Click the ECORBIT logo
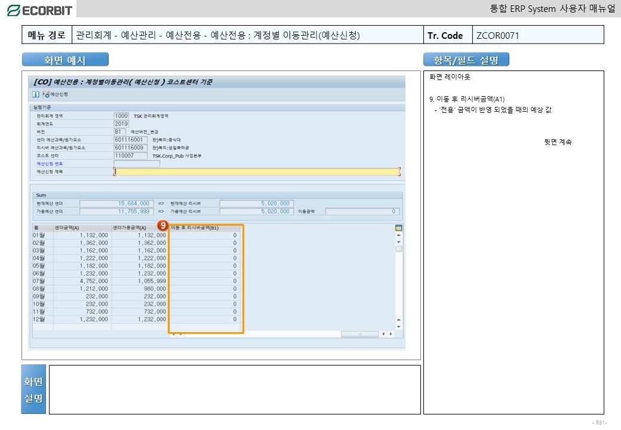Image resolution: width=621 pixels, height=430 pixels. coord(39,10)
